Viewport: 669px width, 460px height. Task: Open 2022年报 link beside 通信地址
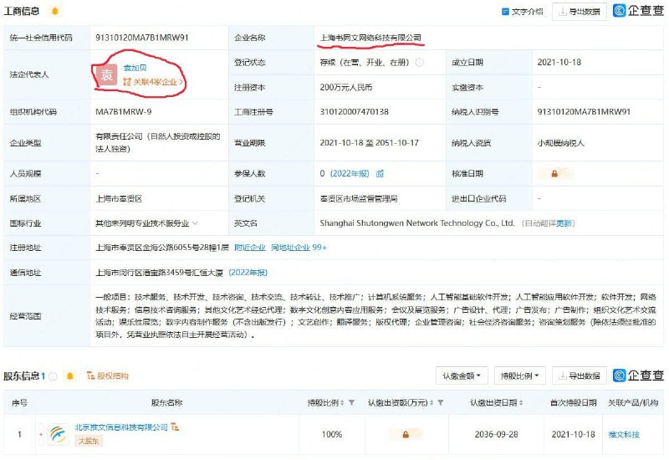point(248,273)
